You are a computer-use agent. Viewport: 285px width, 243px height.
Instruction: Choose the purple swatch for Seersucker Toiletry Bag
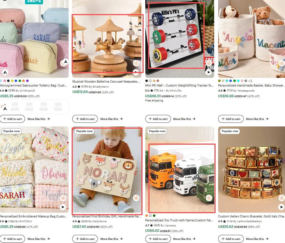coord(27,81)
